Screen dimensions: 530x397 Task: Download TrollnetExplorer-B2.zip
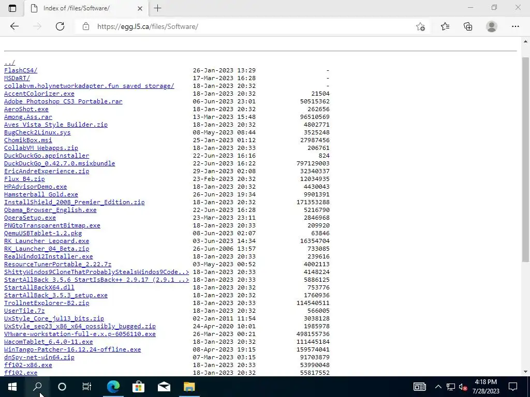pyautogui.click(x=47, y=303)
